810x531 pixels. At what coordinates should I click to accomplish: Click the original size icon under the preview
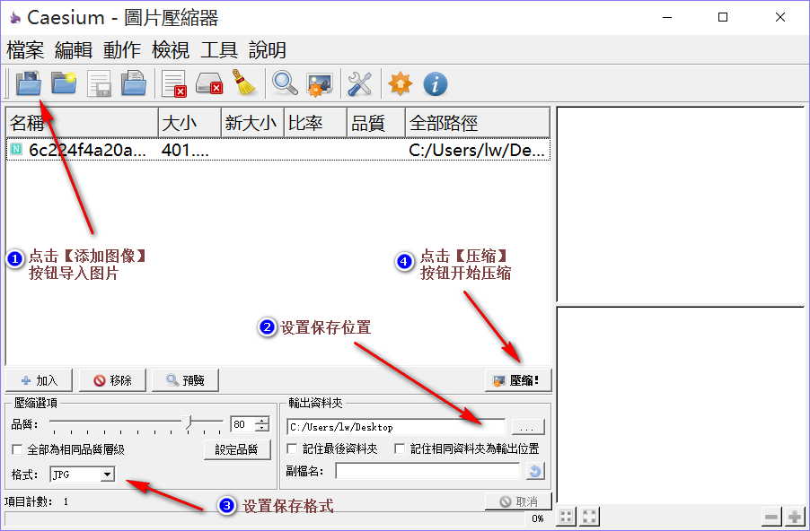coord(589,516)
